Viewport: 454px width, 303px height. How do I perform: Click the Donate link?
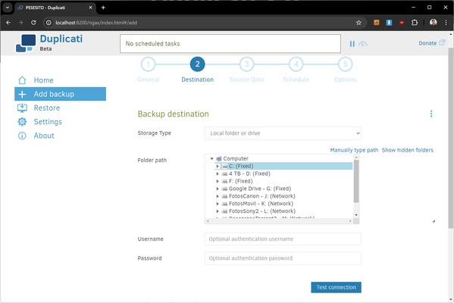click(427, 43)
